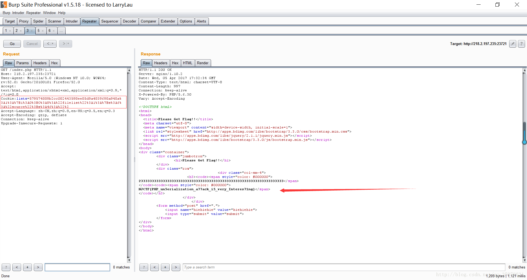The height and width of the screenshot is (280, 527).
Task: Click the NJCTF flag text in response
Action: [197, 189]
